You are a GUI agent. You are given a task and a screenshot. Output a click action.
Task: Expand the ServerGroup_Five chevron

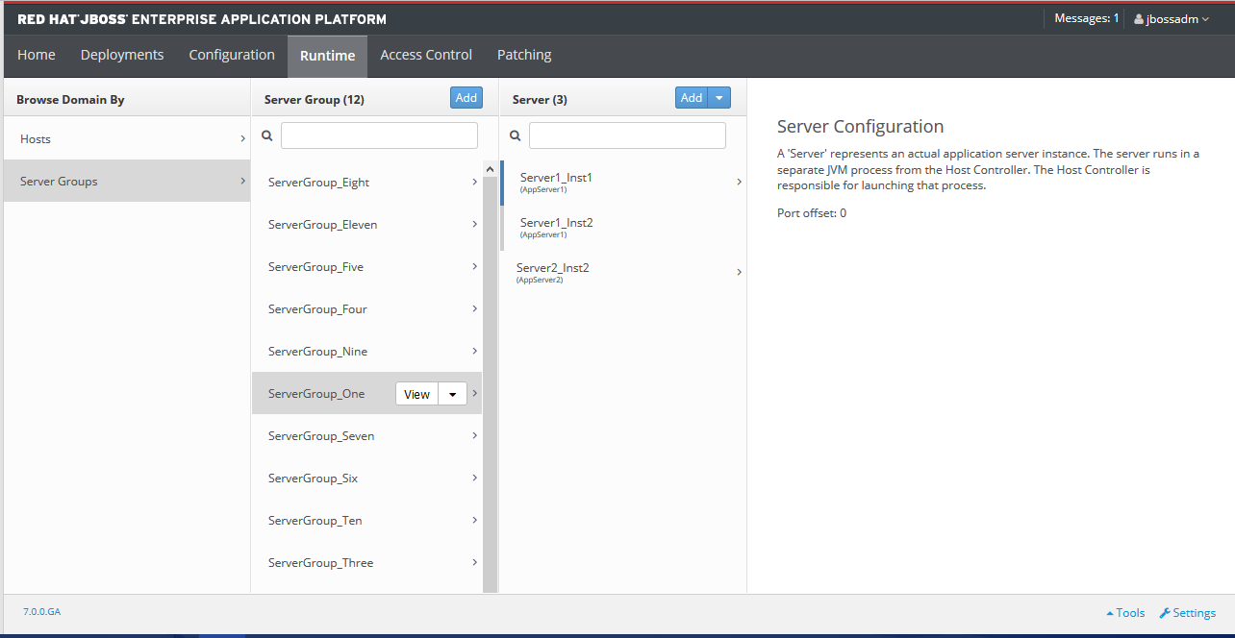[475, 266]
